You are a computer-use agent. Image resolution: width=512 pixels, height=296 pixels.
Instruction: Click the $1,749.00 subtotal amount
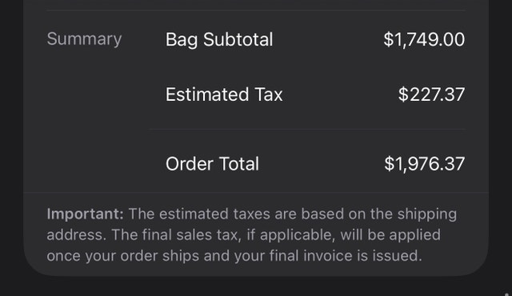(424, 39)
